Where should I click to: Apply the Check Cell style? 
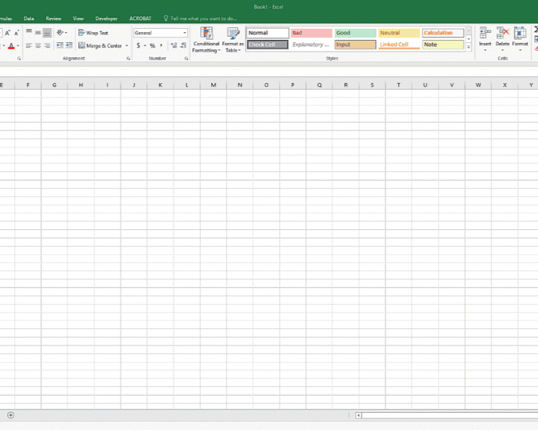tap(268, 44)
